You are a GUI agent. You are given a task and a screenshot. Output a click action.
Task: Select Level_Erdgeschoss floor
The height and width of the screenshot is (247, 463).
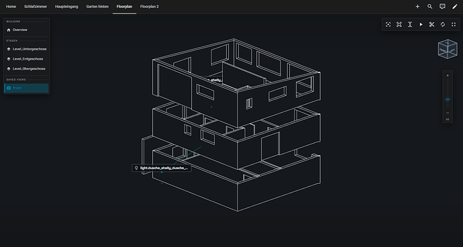(x=26, y=59)
